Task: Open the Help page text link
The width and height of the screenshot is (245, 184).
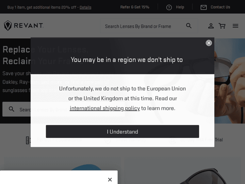Action: [180, 7]
